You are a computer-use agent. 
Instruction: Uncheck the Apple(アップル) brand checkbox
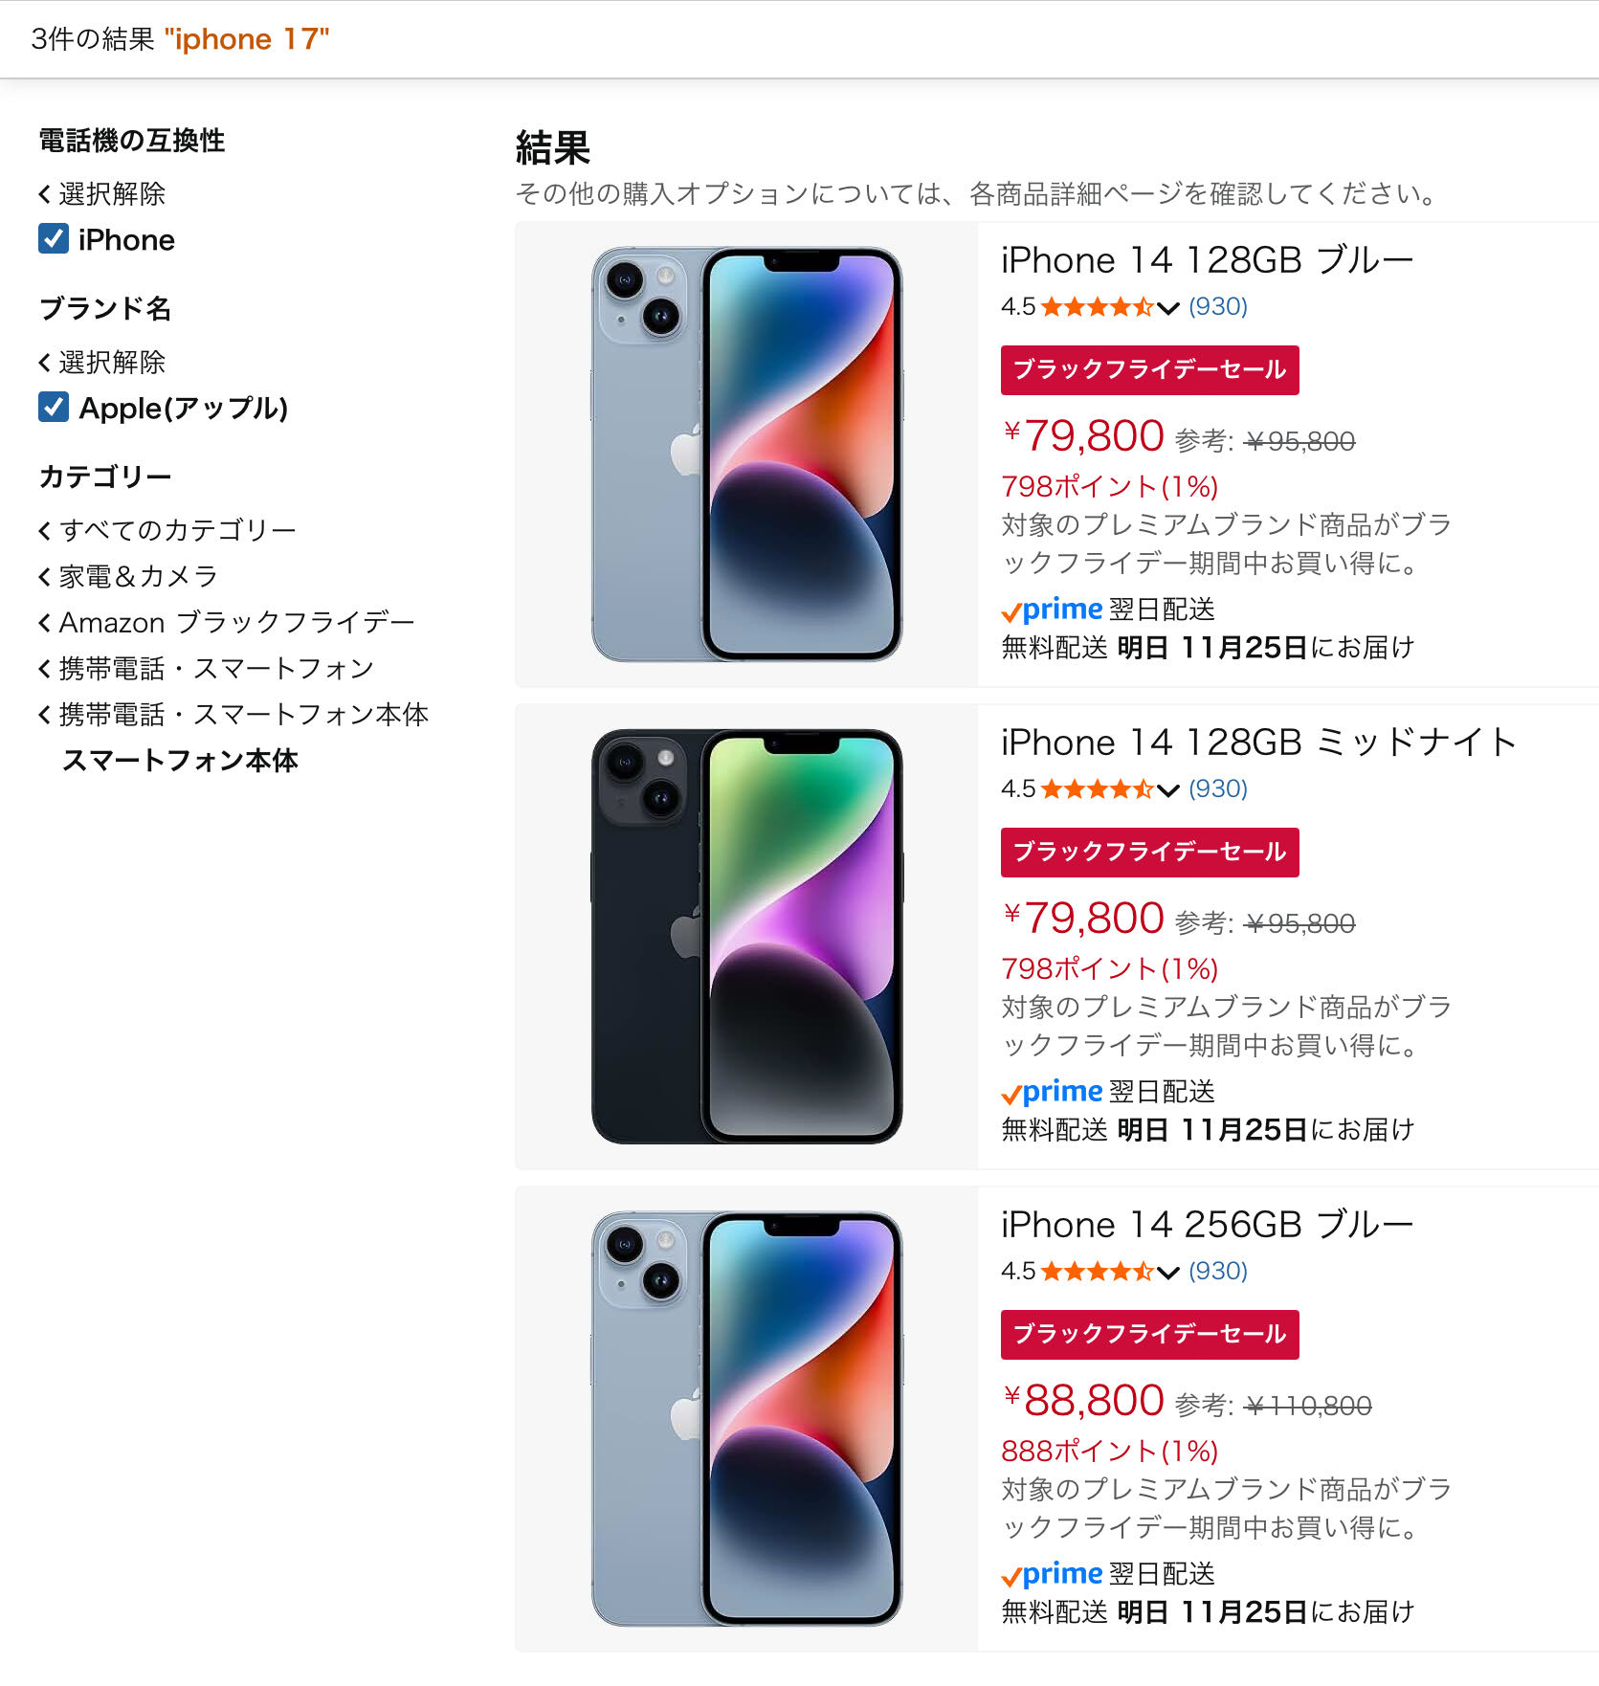click(54, 407)
